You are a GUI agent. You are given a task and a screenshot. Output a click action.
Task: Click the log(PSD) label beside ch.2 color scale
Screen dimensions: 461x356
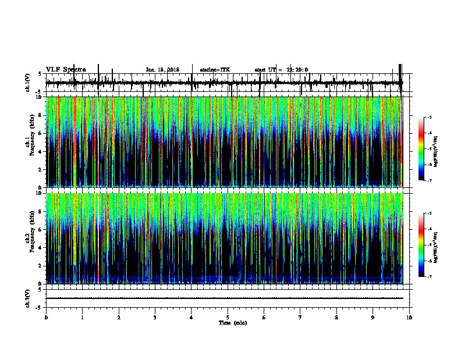(x=436, y=247)
